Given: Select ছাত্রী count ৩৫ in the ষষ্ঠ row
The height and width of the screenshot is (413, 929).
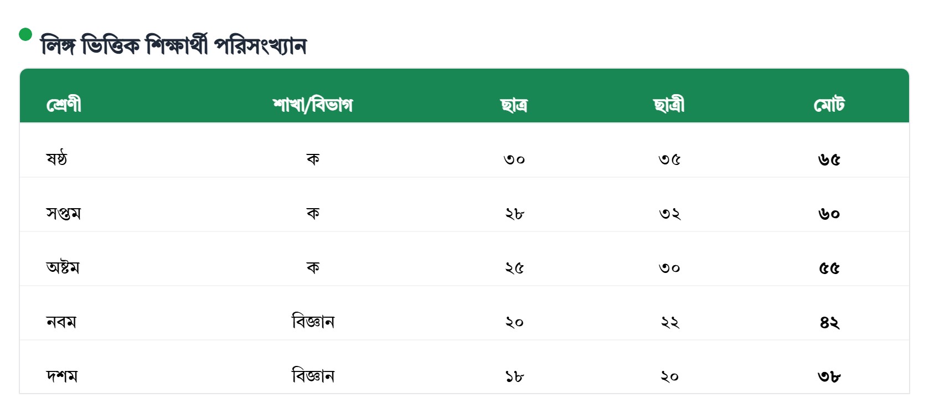Looking at the screenshot, I should point(669,159).
